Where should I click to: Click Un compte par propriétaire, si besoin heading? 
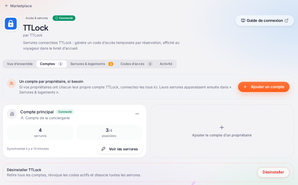51,81
